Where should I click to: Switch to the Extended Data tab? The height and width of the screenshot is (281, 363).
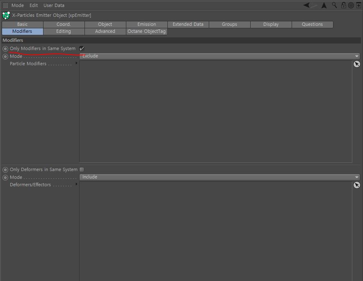pyautogui.click(x=188, y=24)
